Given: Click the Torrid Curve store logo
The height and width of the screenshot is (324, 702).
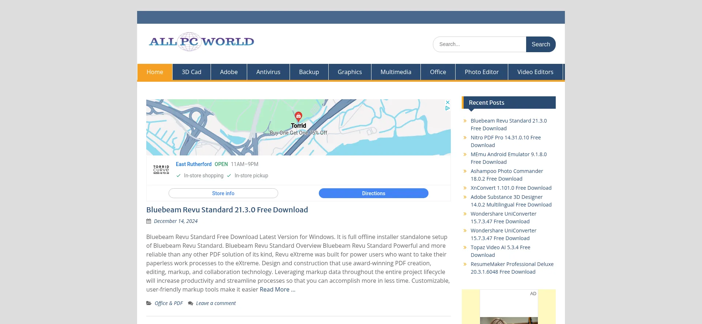Looking at the screenshot, I should (x=161, y=170).
